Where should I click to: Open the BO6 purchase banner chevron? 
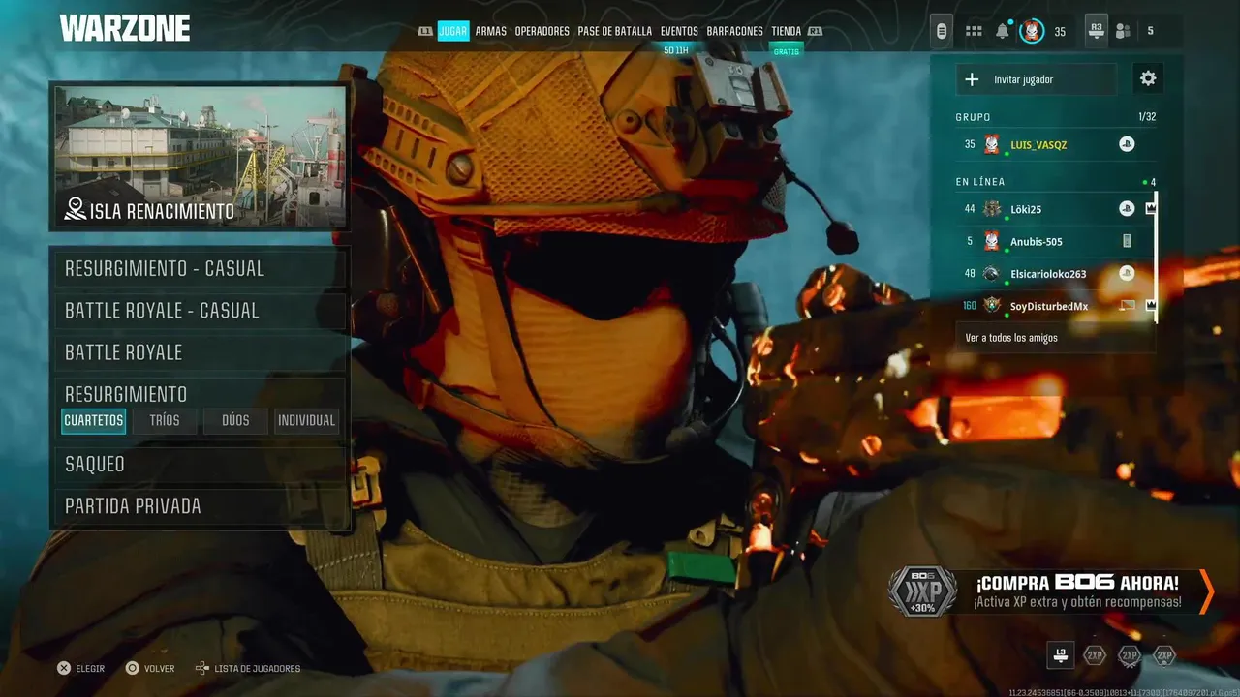1206,591
